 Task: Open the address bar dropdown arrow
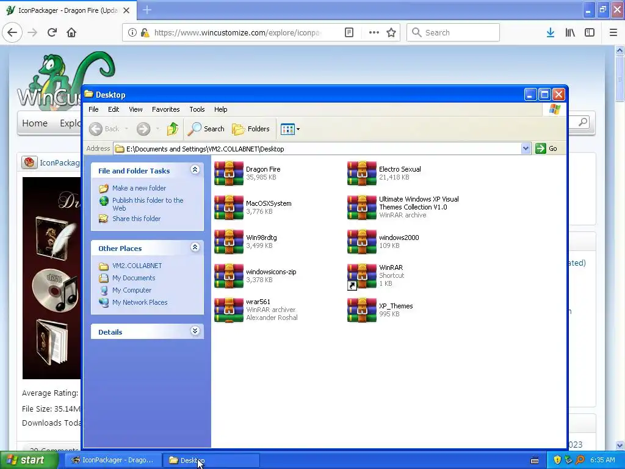coord(526,148)
